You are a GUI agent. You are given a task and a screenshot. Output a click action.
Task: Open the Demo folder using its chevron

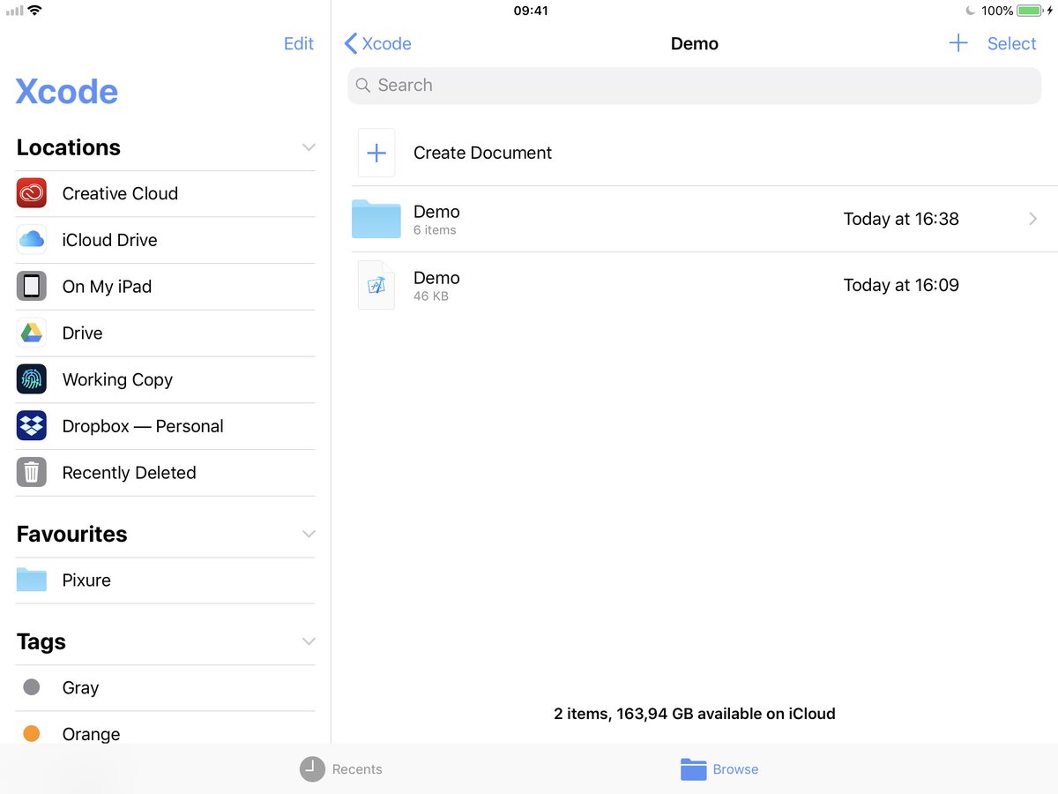(x=1033, y=219)
